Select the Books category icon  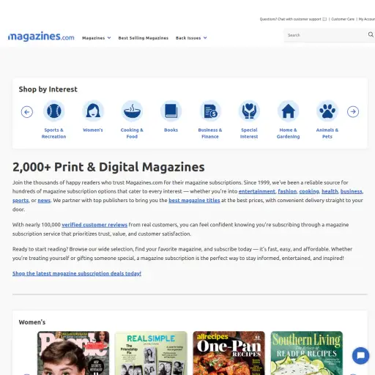[x=171, y=111]
